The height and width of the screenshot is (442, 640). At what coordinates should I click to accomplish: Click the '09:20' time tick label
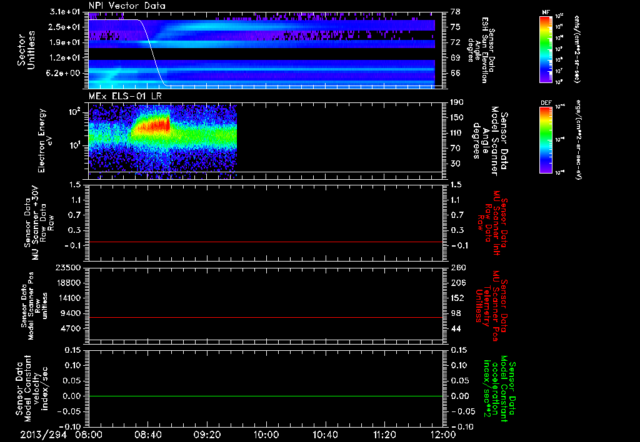(x=207, y=435)
